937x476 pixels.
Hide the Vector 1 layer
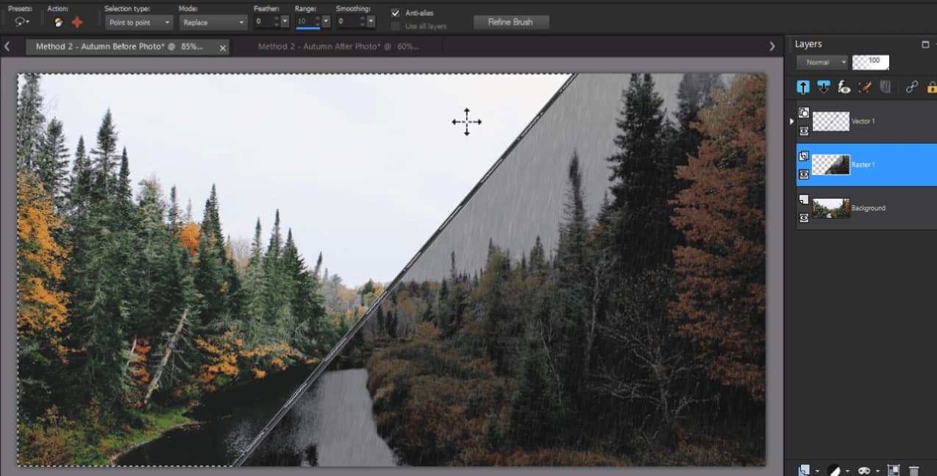click(x=804, y=131)
